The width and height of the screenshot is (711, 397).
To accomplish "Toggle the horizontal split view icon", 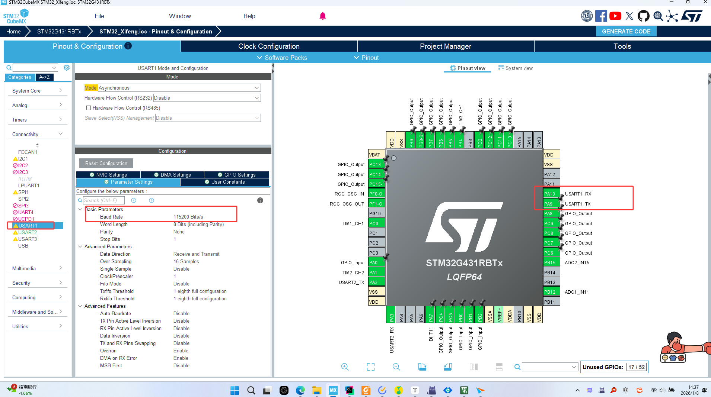I will tap(499, 367).
